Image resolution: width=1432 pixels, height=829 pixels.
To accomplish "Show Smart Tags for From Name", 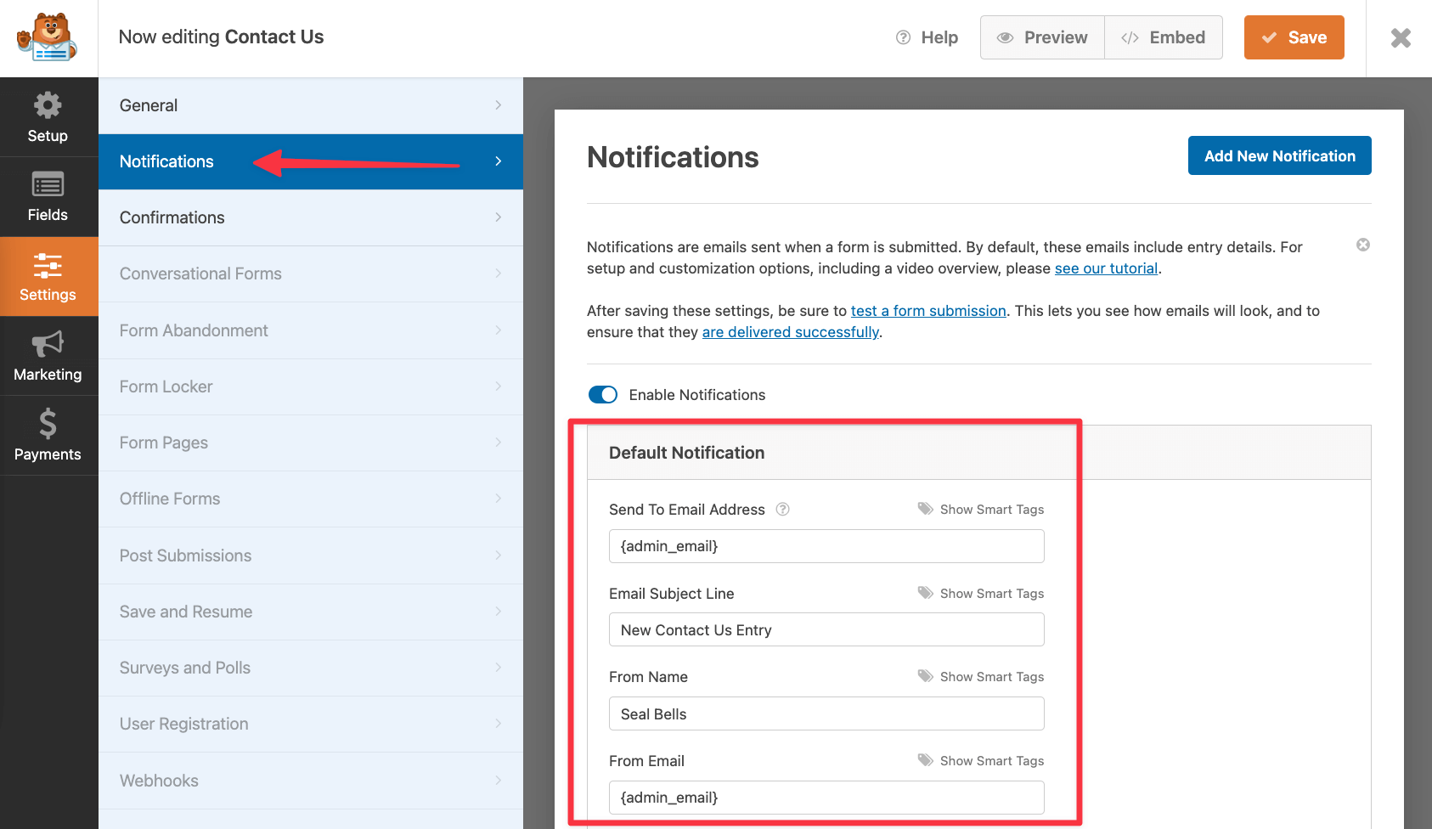I will click(x=981, y=676).
